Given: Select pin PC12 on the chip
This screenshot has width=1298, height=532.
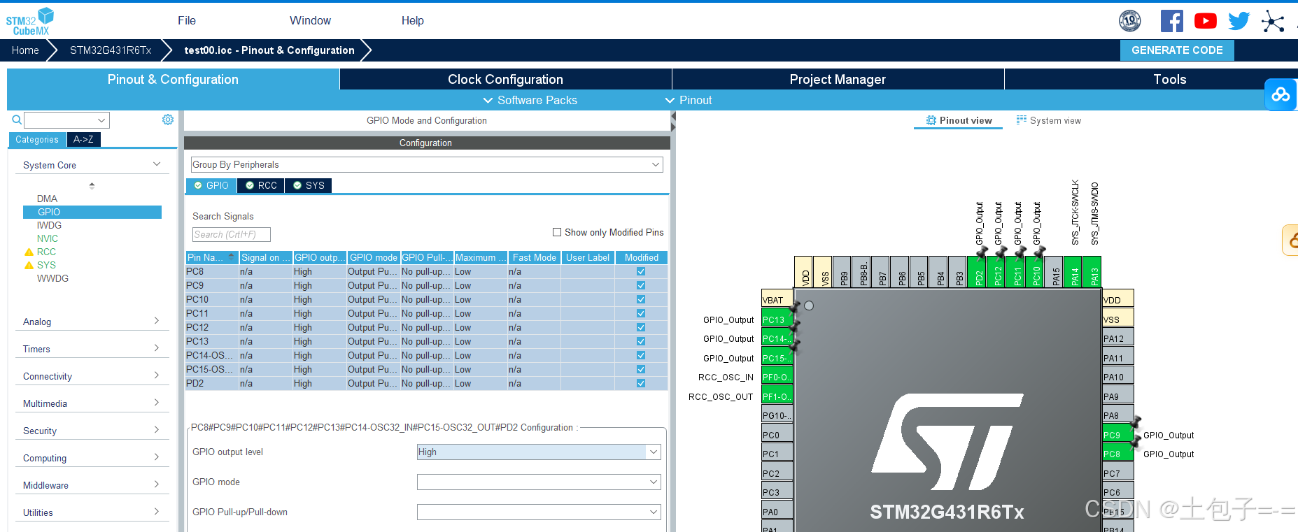Looking at the screenshot, I should (x=997, y=272).
